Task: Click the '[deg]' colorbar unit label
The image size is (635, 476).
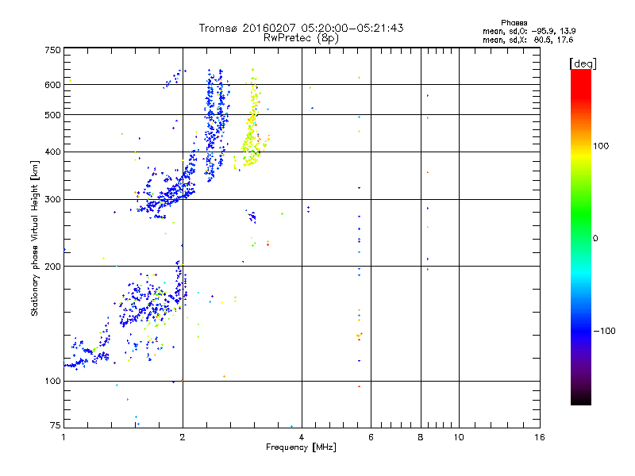Action: click(x=583, y=63)
